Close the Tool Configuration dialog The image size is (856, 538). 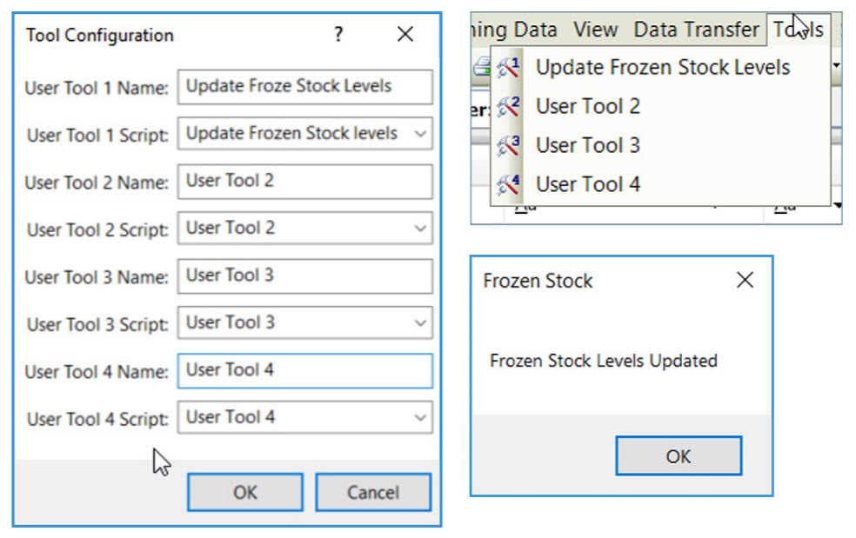click(405, 35)
